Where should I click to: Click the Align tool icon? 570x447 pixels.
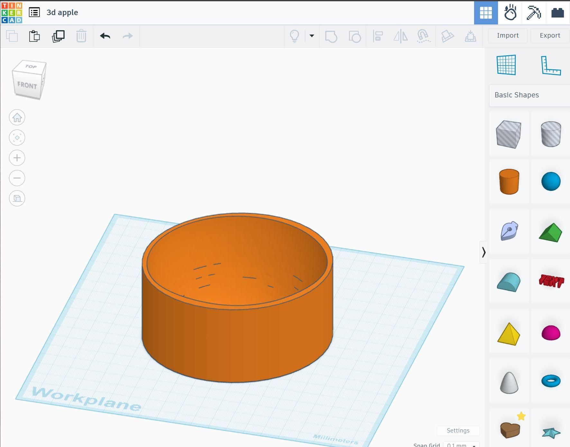point(378,36)
